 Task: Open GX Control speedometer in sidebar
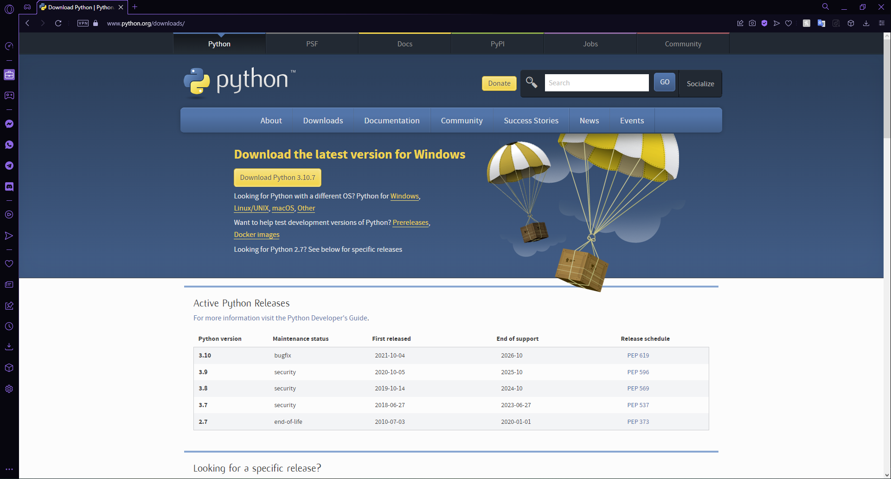(x=9, y=46)
